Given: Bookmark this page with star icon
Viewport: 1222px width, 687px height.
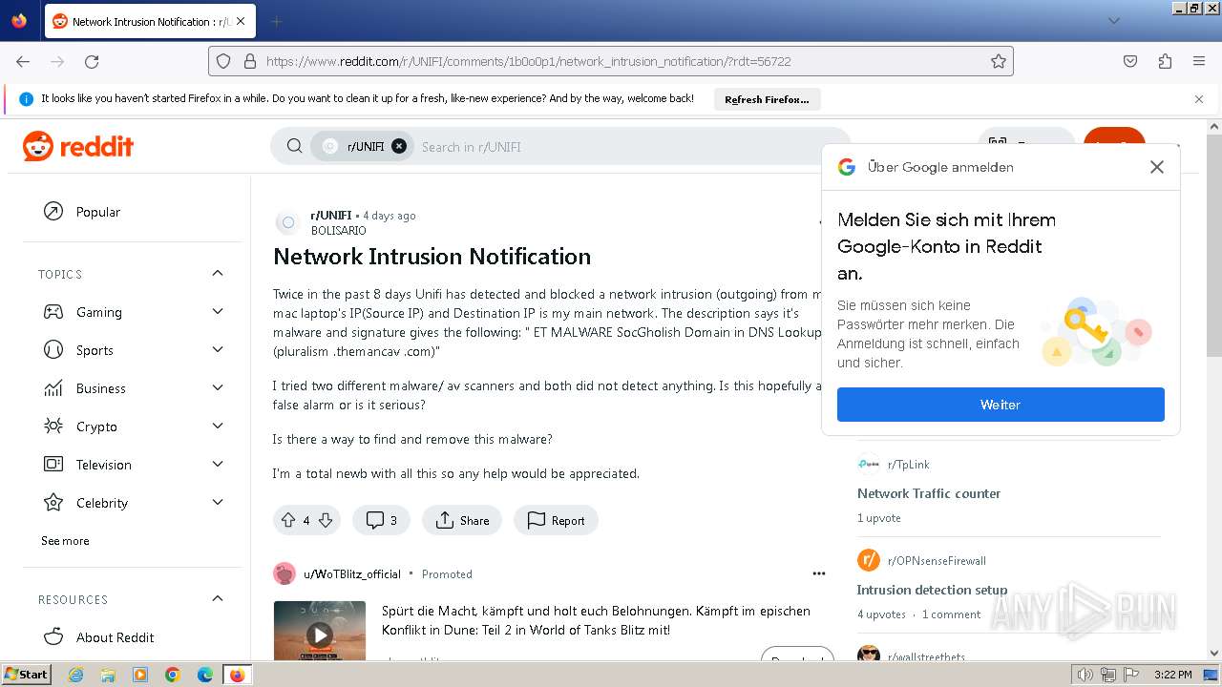Looking at the screenshot, I should [x=999, y=61].
